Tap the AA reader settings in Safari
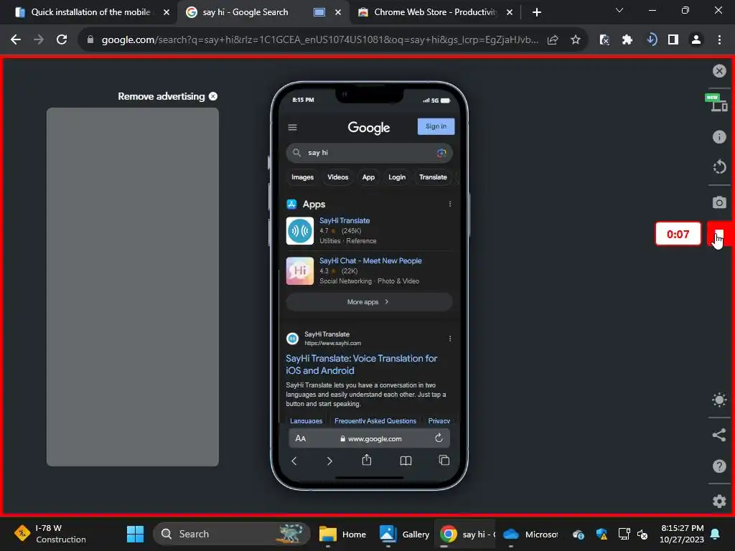Viewport: 735px width, 551px height. (x=301, y=438)
